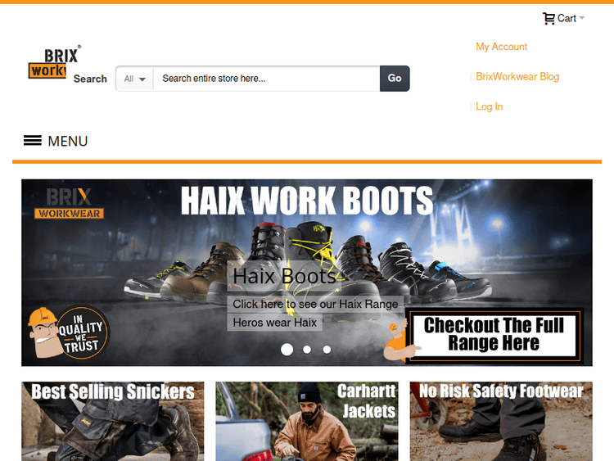
Task: Submit search with Go button
Action: (x=395, y=79)
